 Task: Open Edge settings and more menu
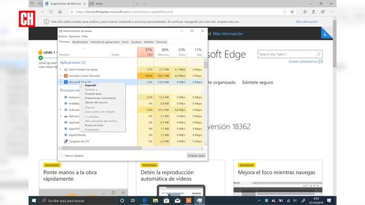[x=332, y=11]
